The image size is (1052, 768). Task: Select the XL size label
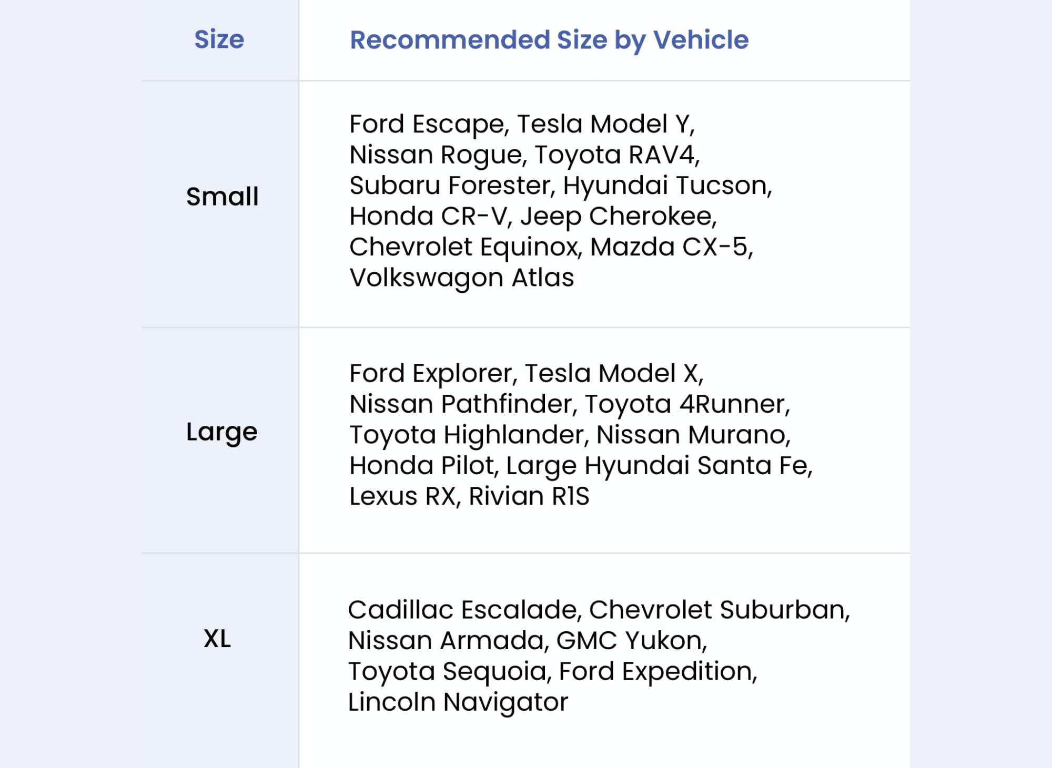point(217,639)
